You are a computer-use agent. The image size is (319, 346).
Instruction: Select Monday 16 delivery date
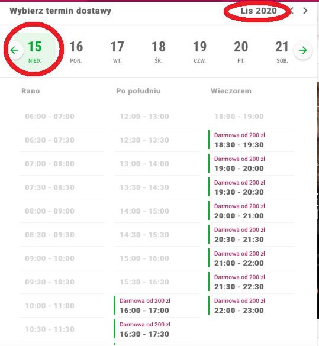click(x=76, y=52)
